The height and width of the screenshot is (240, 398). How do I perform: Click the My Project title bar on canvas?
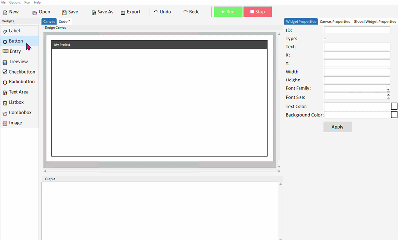(159, 45)
